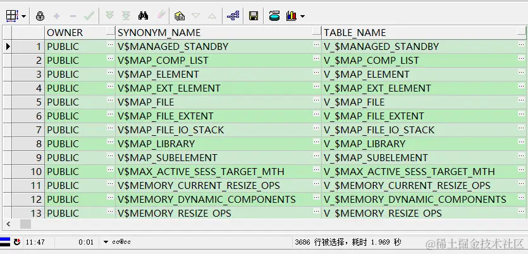Select the V$MAX_ACTIVE_SESS_TARGET_MTH cell
528x254 pixels.
coord(218,172)
